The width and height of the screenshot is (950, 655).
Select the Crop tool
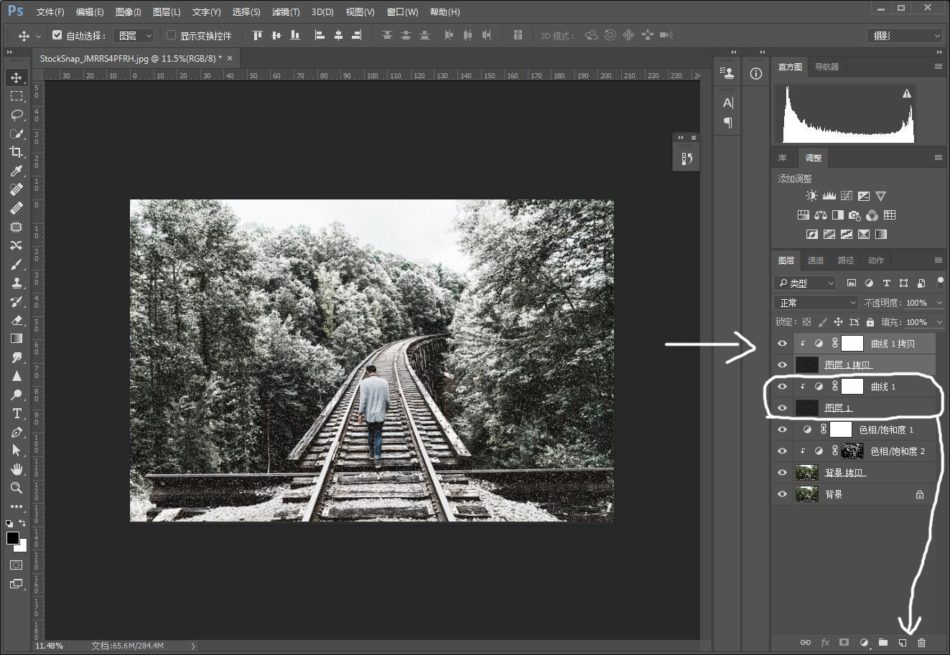(x=16, y=152)
